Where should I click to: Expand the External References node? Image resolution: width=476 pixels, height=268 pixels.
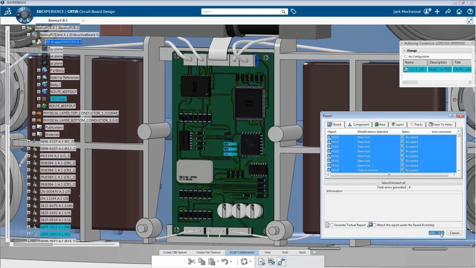point(39,77)
